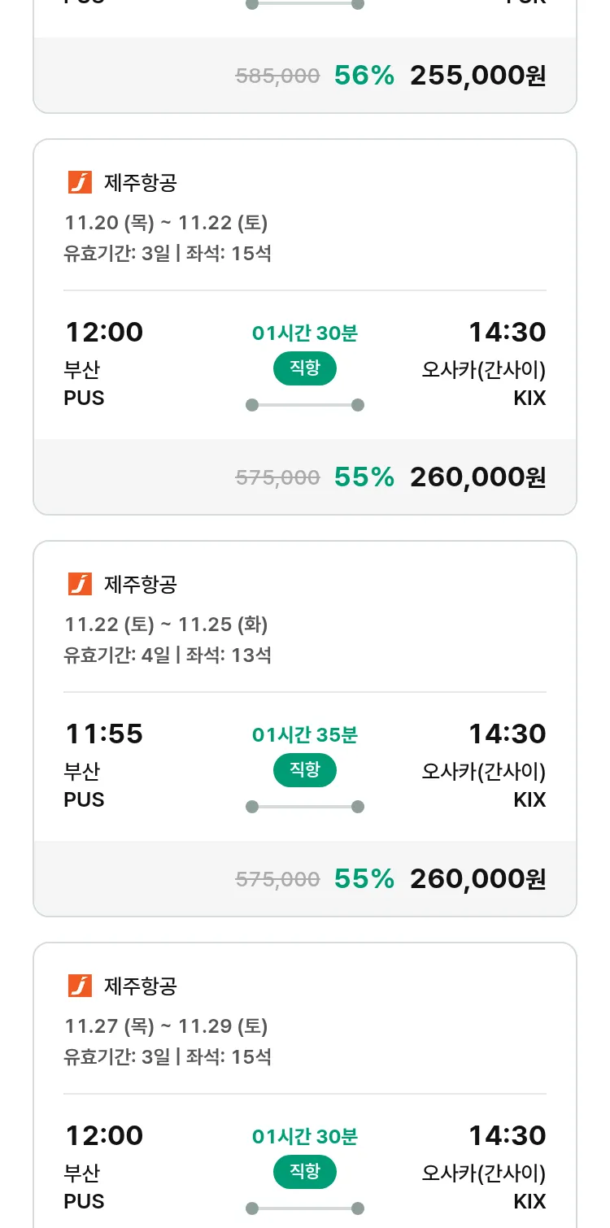
Task: Click the 01시간 35분 flight duration
Action: (x=305, y=735)
